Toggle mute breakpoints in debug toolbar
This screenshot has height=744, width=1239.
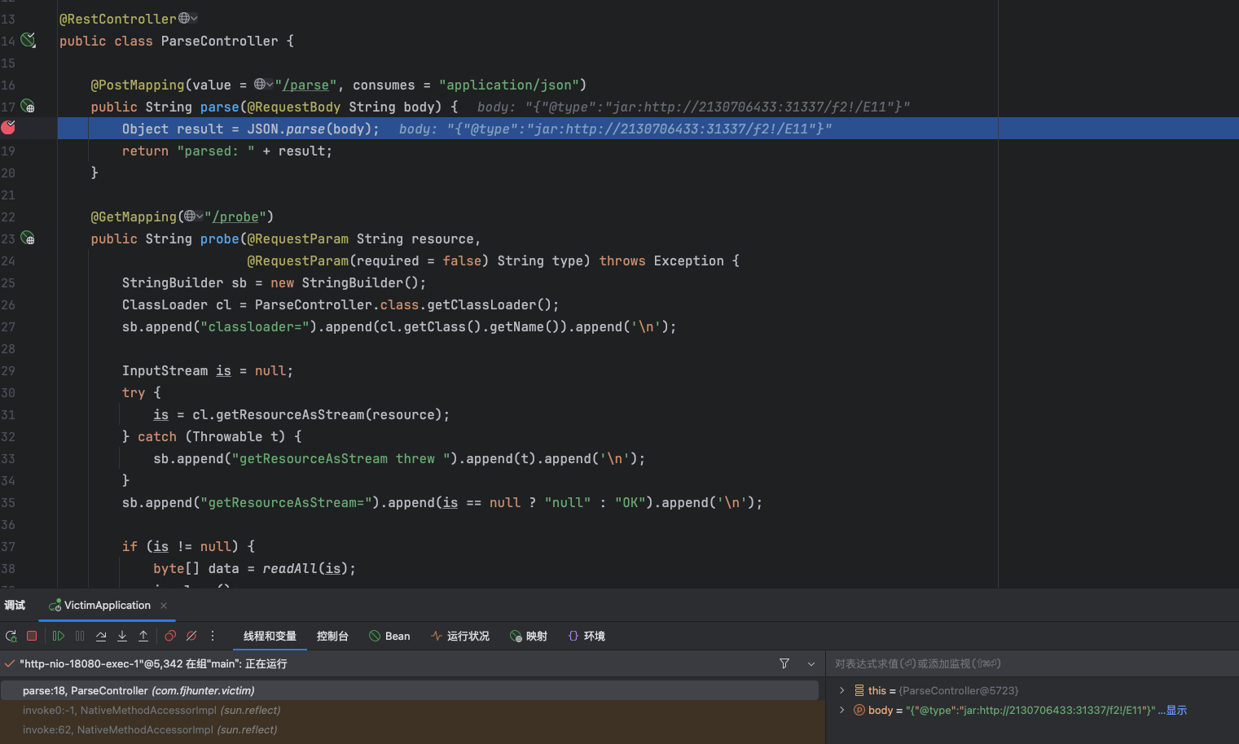coord(191,636)
